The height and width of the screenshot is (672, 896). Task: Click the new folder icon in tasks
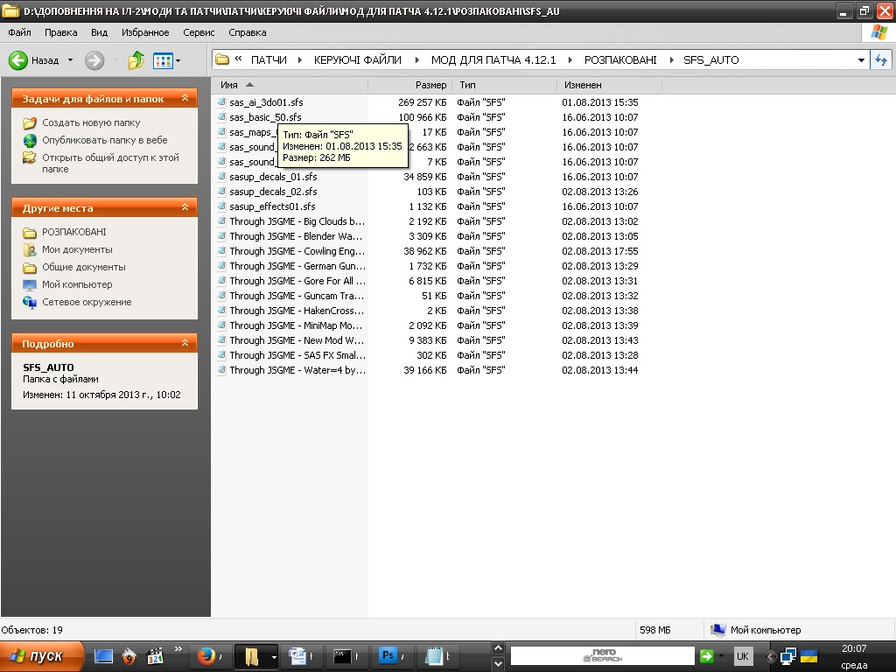coord(30,122)
